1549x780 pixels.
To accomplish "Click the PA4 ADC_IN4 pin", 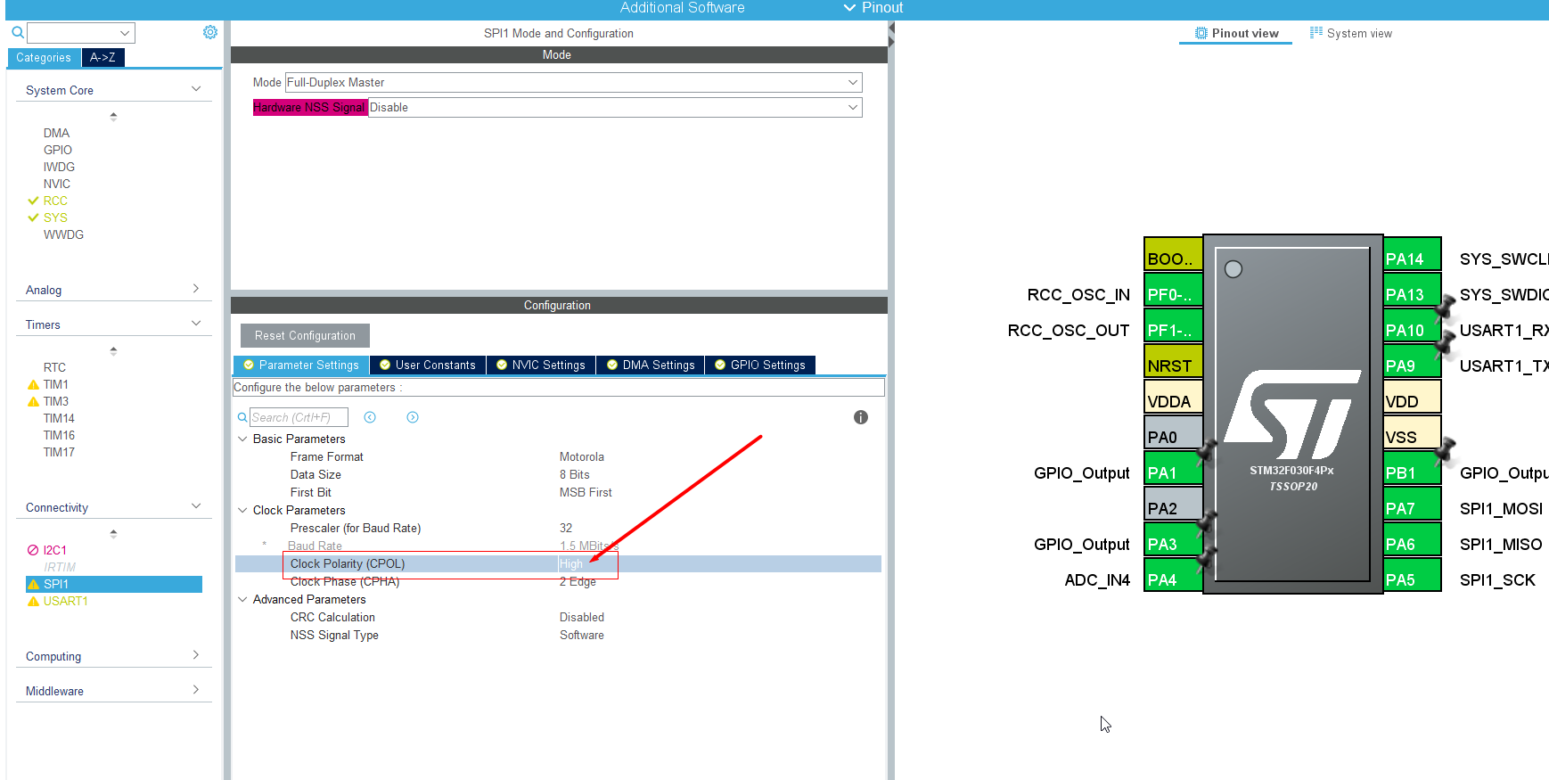I will coord(1174,575).
